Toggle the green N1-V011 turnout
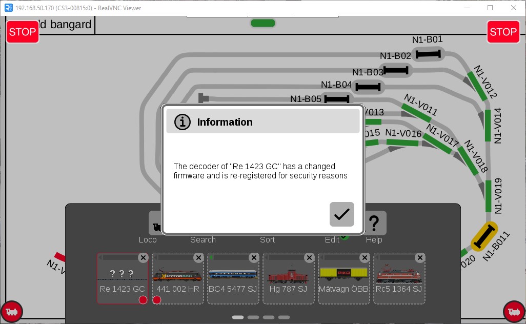Image resolution: width=526 pixels, height=324 pixels. (x=416, y=113)
